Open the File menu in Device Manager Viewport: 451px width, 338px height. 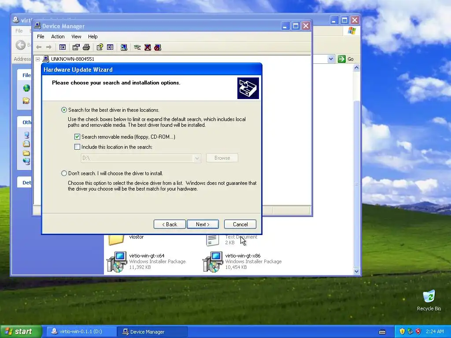41,37
